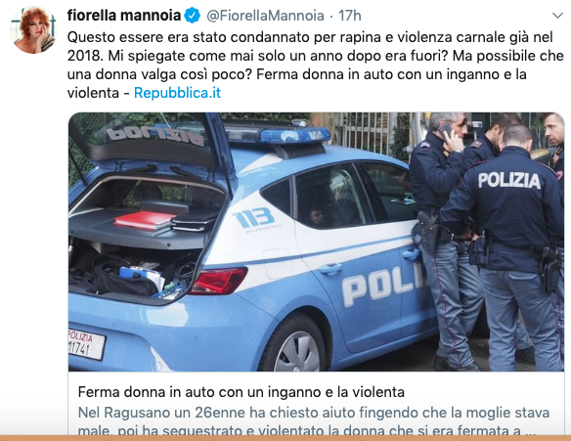Click the tweet text starting "Questo essere"

pyautogui.click(x=316, y=65)
